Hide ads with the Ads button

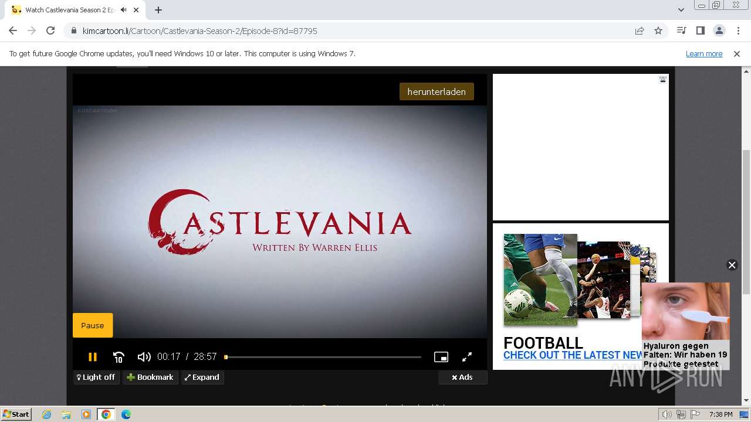(462, 377)
